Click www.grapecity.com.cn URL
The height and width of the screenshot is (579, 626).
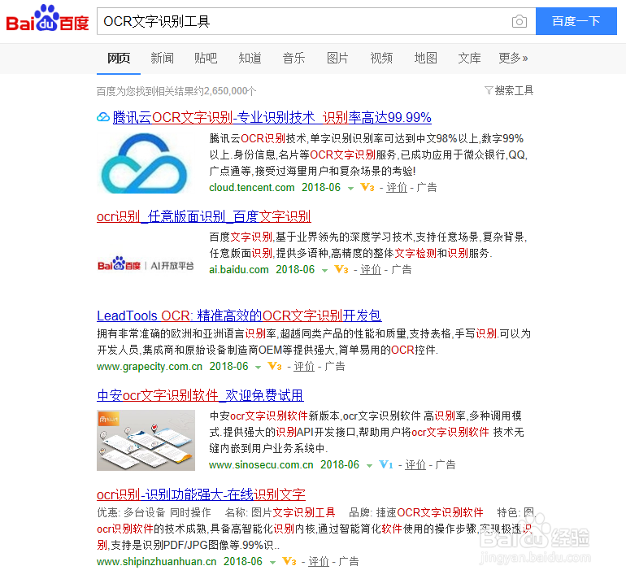click(150, 366)
